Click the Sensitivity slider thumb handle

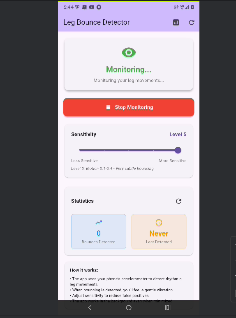click(x=178, y=150)
